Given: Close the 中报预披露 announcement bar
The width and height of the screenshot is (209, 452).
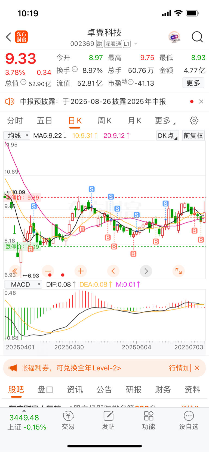Looking at the screenshot, I should pyautogui.click(x=201, y=101).
